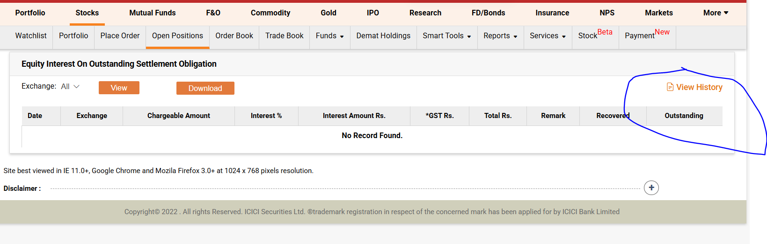The height and width of the screenshot is (244, 767).
Task: Expand the Services dropdown menu
Action: click(x=547, y=36)
